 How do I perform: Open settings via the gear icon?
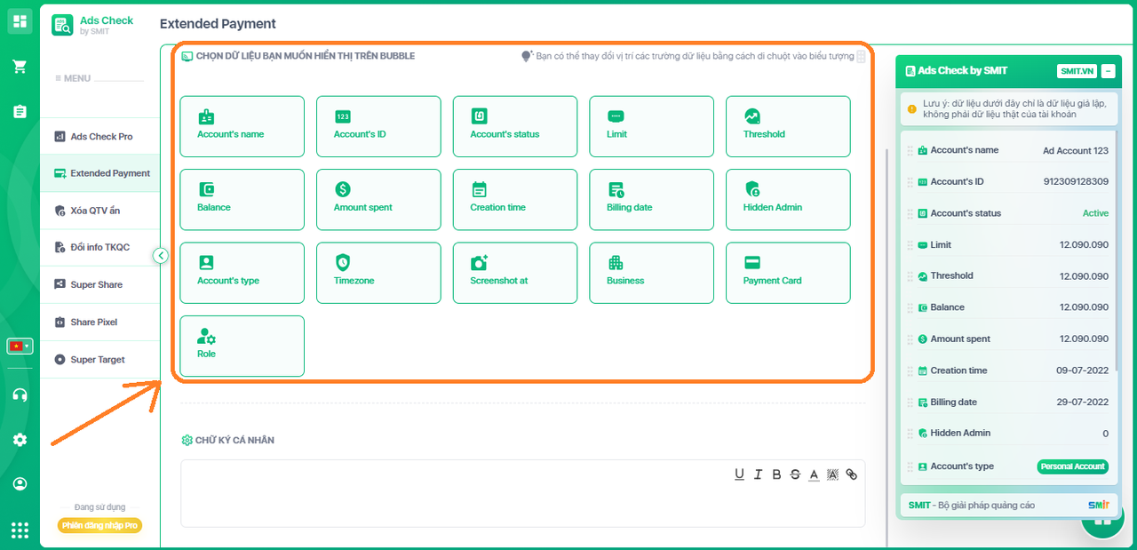20,440
